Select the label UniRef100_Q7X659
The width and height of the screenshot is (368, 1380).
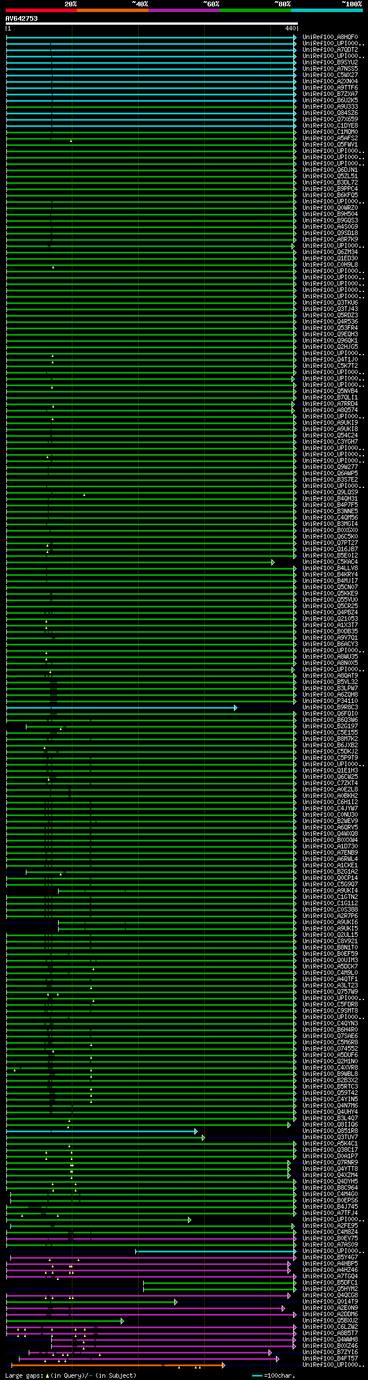pyautogui.click(x=330, y=119)
